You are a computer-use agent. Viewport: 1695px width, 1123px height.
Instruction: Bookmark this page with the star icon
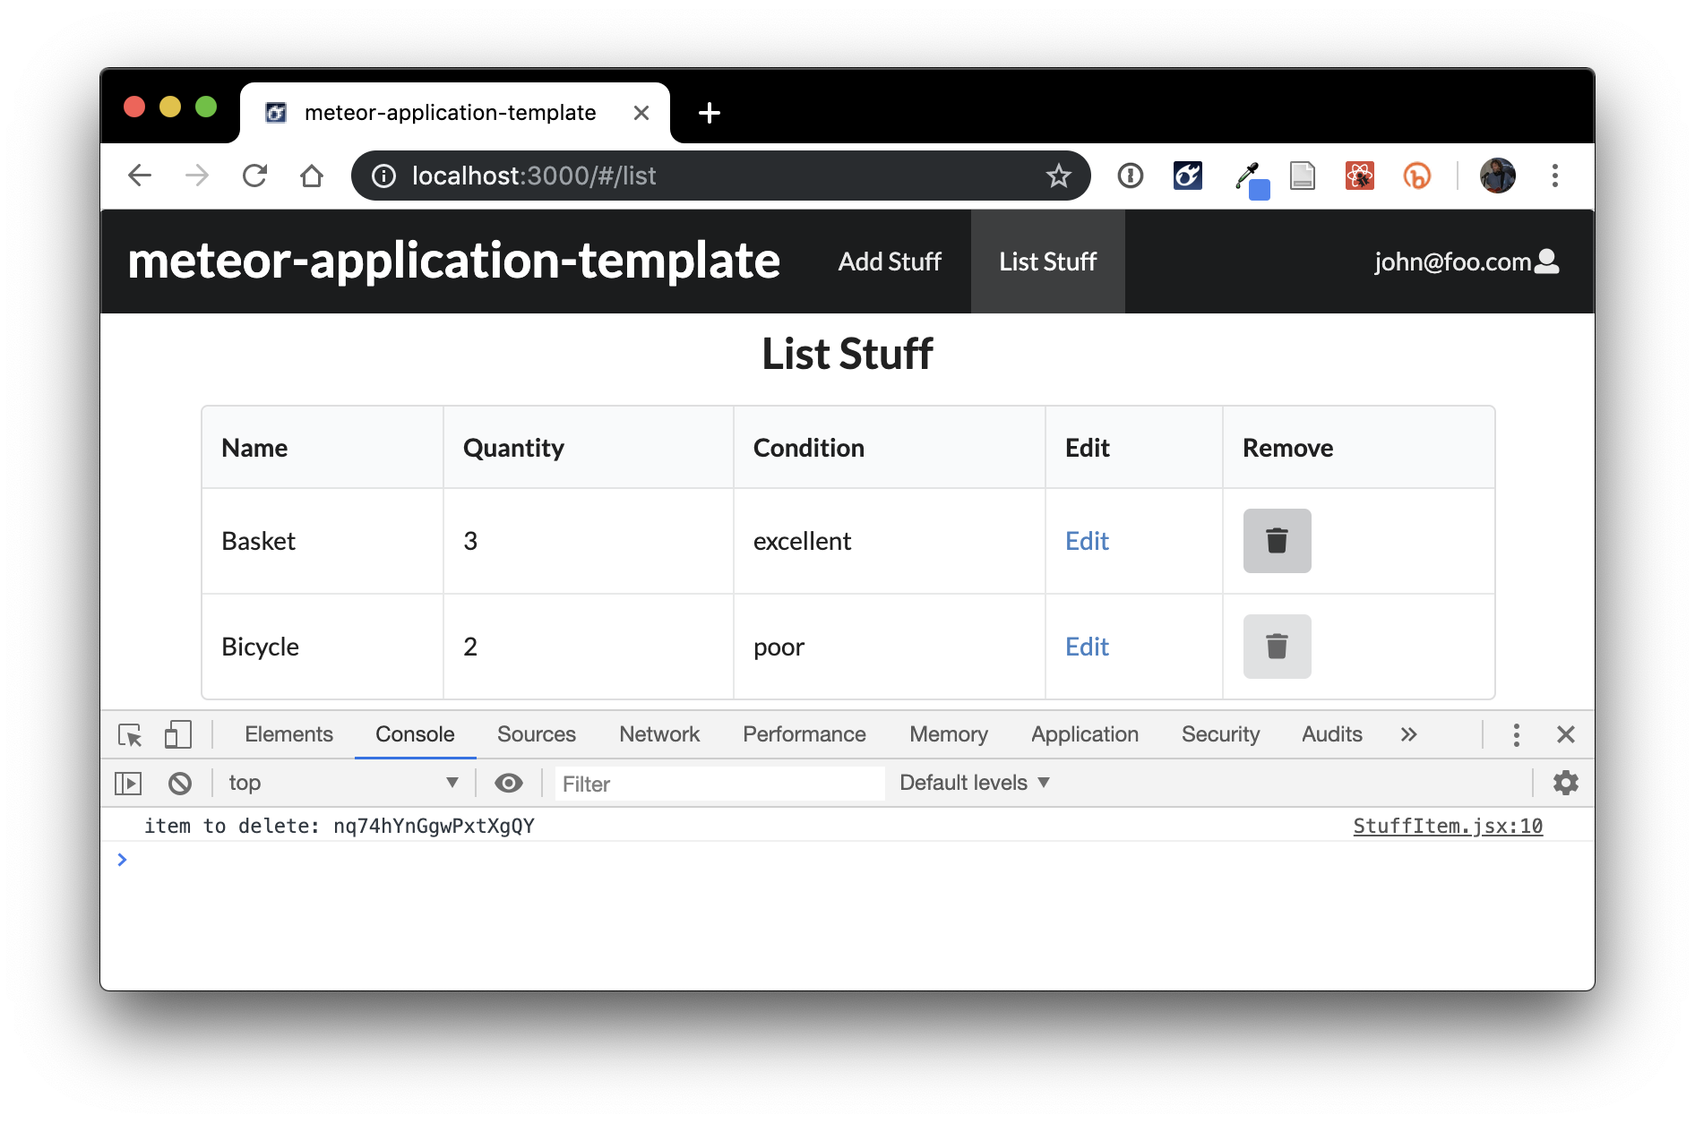[1058, 176]
